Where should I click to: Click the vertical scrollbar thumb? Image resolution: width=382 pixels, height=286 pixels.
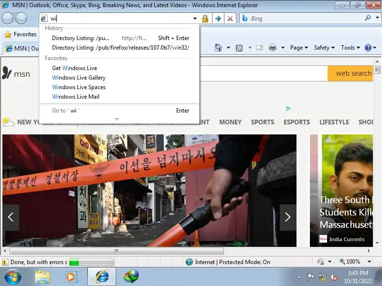377,70
